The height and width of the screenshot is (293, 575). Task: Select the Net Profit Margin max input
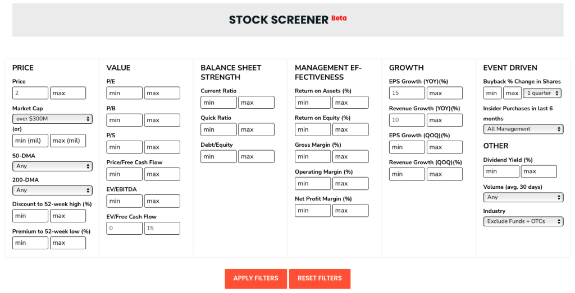[350, 210]
